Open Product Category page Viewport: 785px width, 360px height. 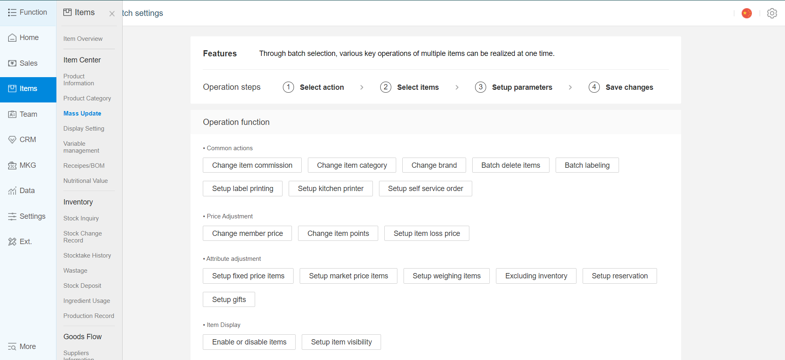(x=87, y=98)
